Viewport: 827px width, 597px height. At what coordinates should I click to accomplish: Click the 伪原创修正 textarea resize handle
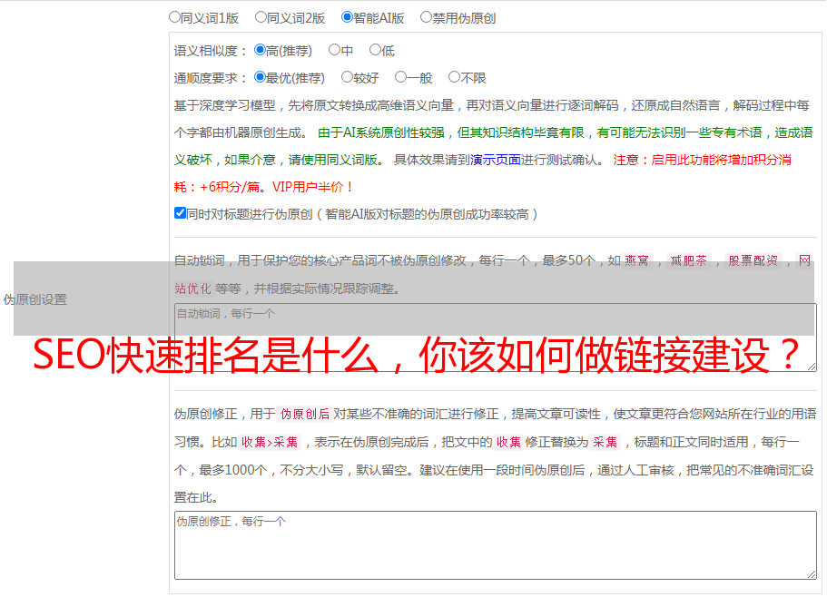[812, 574]
